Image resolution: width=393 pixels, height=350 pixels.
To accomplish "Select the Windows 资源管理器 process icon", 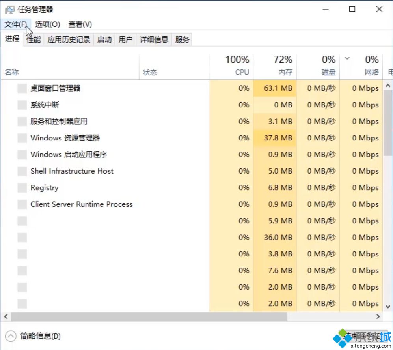I will [x=22, y=138].
